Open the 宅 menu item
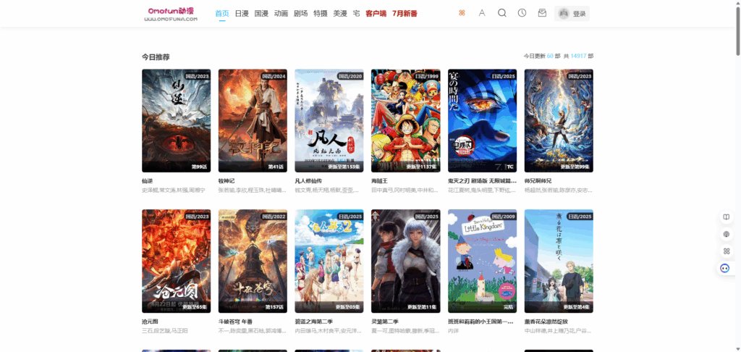 [x=356, y=14]
